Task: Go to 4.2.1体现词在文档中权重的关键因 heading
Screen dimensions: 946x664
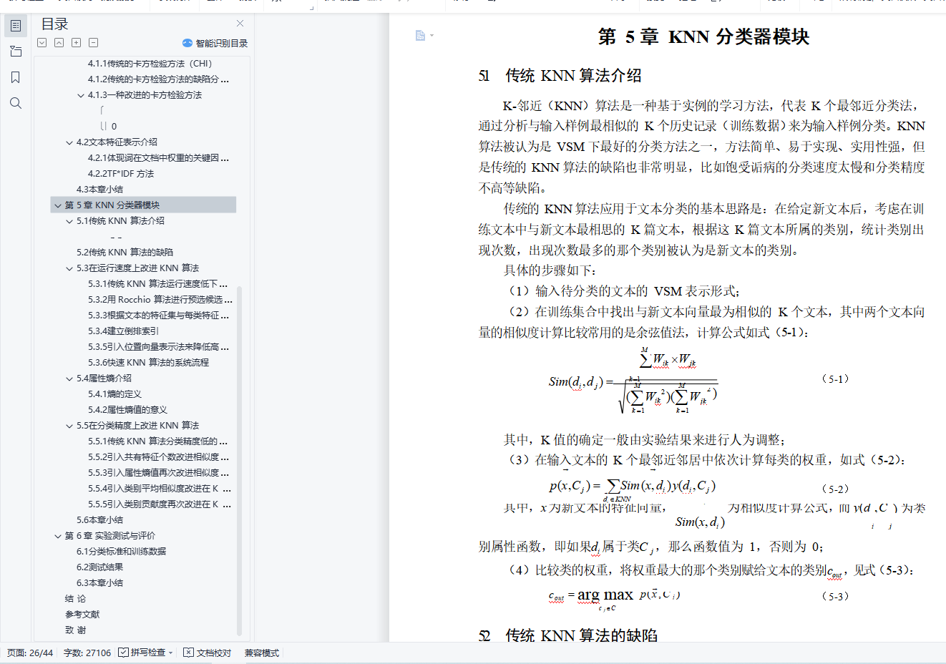Action: pos(159,158)
